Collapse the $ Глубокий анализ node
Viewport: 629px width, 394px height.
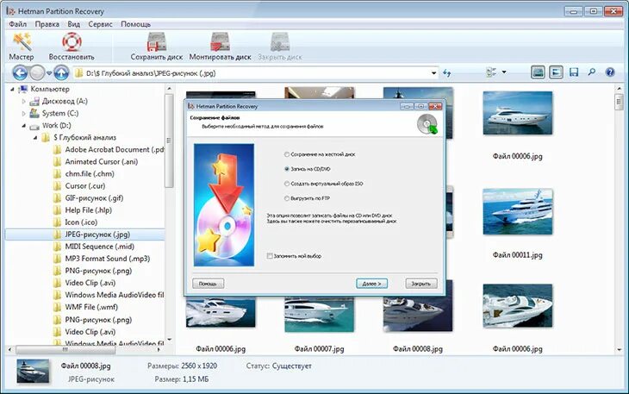tap(35, 138)
